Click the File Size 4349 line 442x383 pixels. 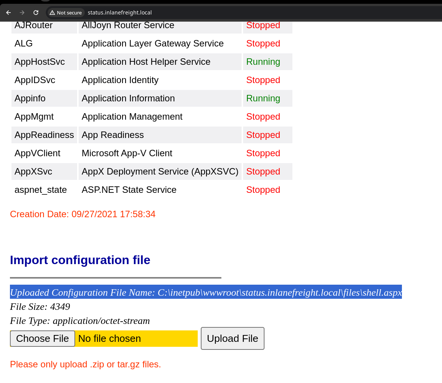point(40,307)
